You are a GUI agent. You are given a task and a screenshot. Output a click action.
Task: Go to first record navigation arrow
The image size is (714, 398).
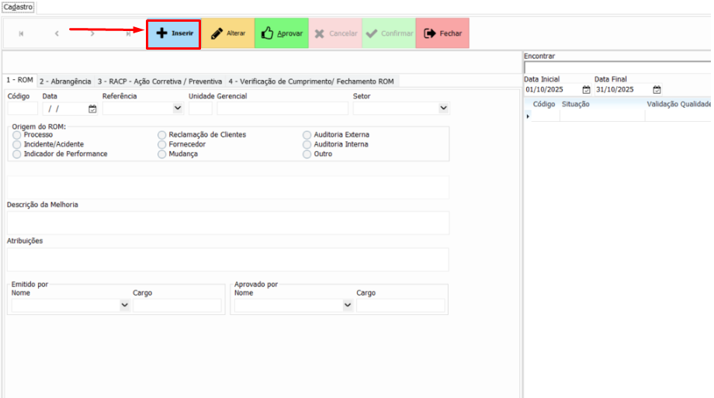click(21, 34)
